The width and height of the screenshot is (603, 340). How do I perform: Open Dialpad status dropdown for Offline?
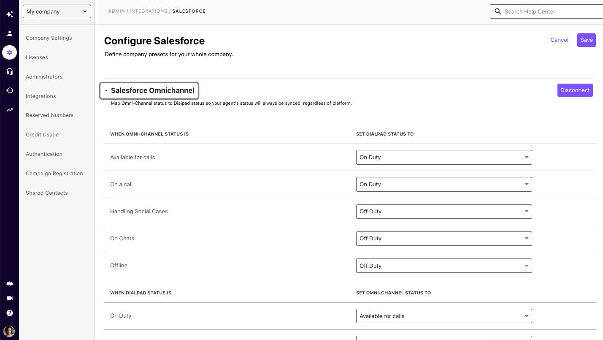[x=444, y=266]
